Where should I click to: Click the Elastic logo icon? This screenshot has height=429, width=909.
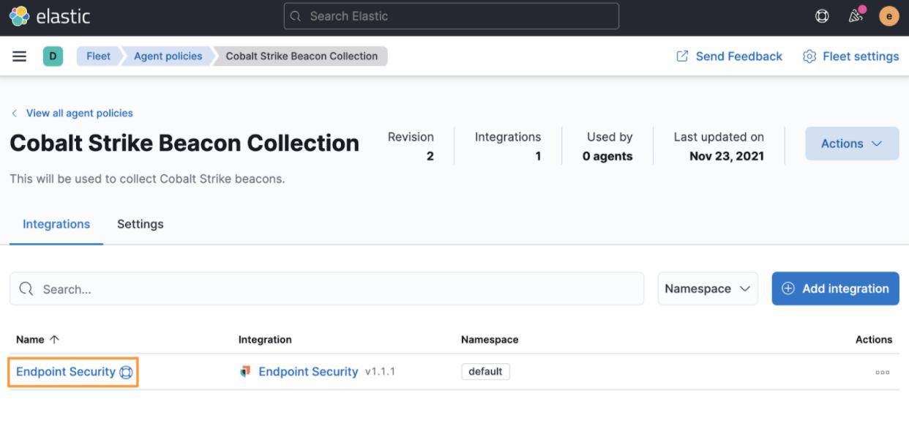[x=20, y=16]
